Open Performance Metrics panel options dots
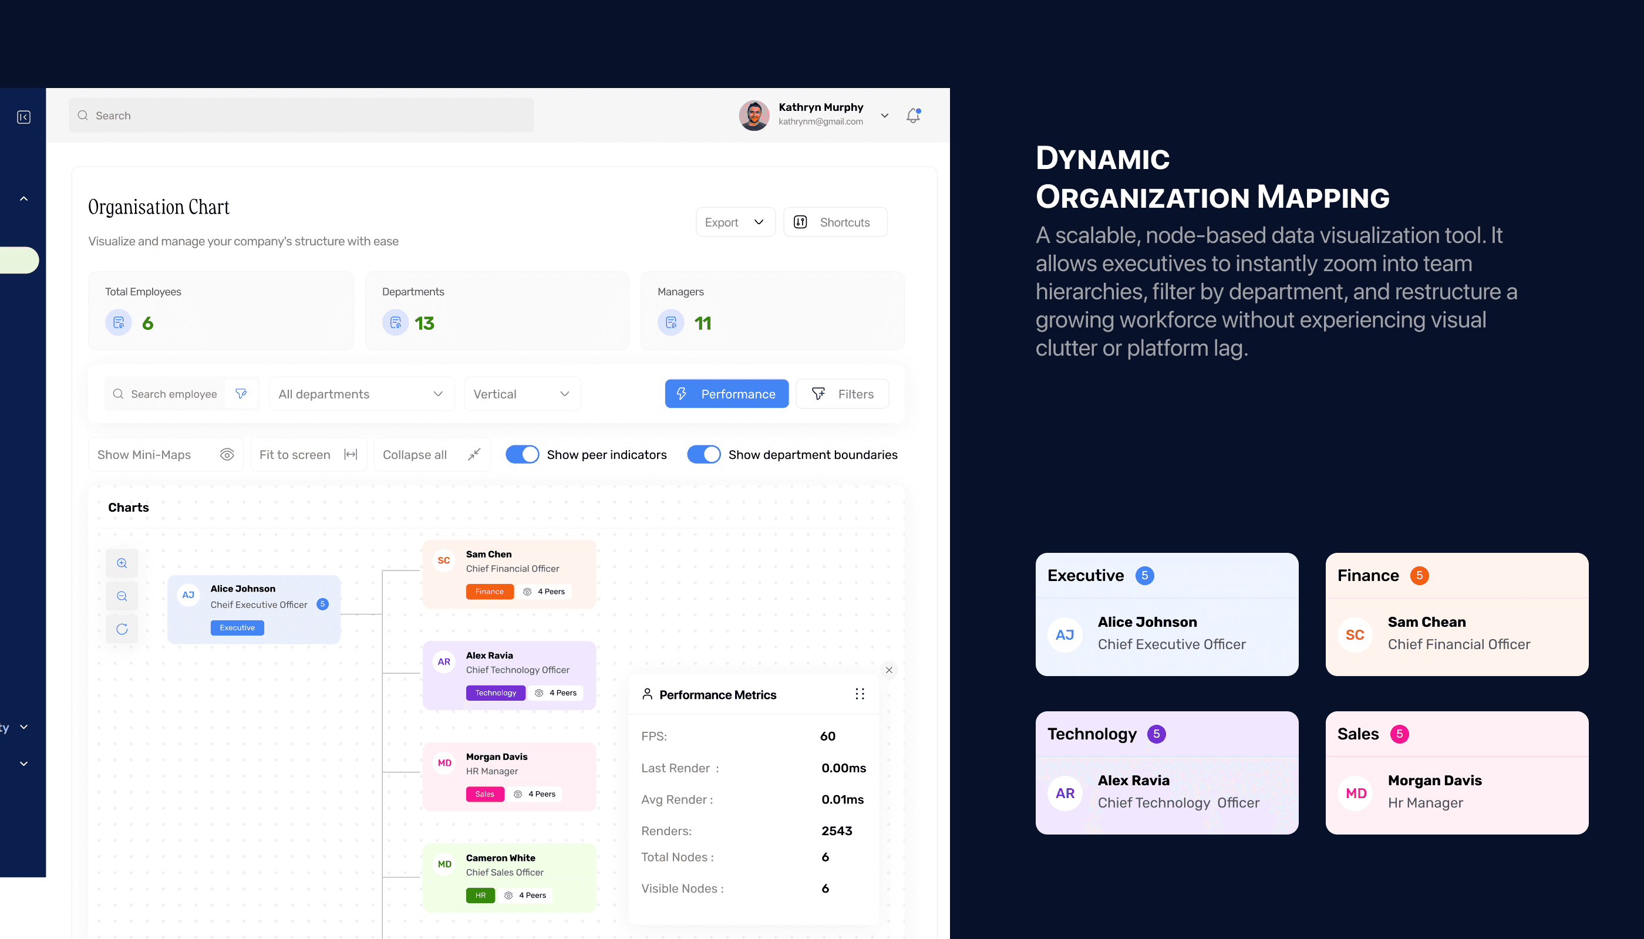The height and width of the screenshot is (939, 1644). coord(860,694)
